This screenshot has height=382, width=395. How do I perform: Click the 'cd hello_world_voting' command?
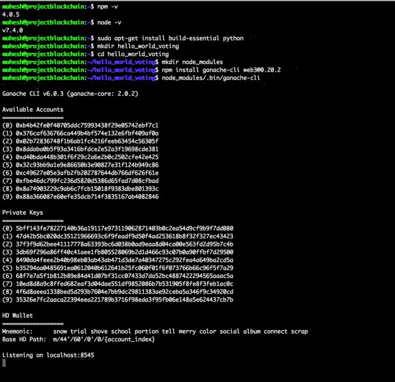[x=133, y=54]
